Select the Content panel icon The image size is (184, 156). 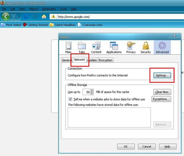(x=96, y=46)
